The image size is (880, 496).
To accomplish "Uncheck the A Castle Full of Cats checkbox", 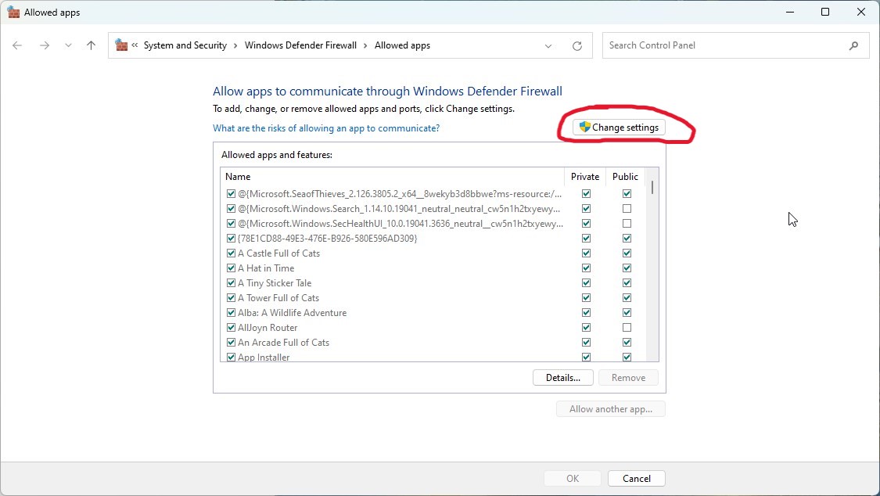I will point(231,253).
